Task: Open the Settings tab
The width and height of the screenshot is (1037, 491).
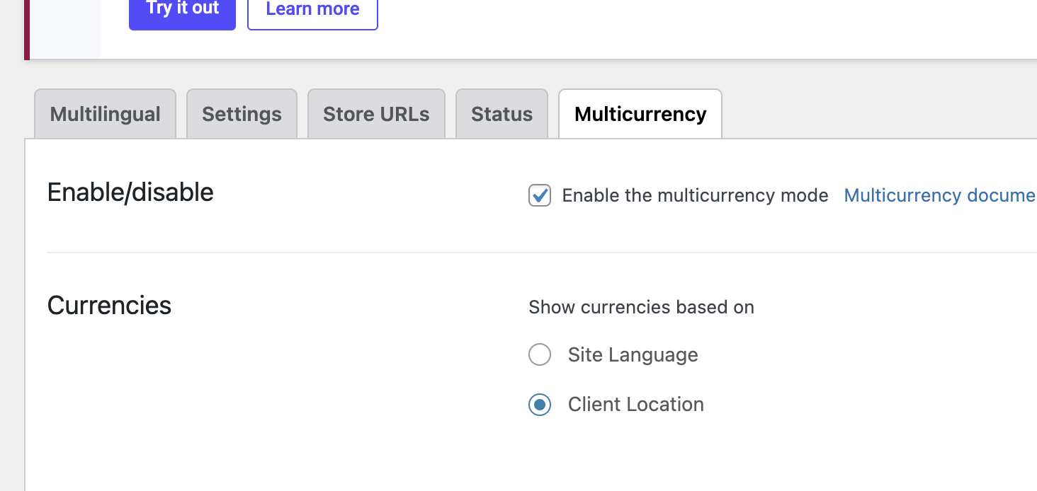Action: click(x=242, y=114)
